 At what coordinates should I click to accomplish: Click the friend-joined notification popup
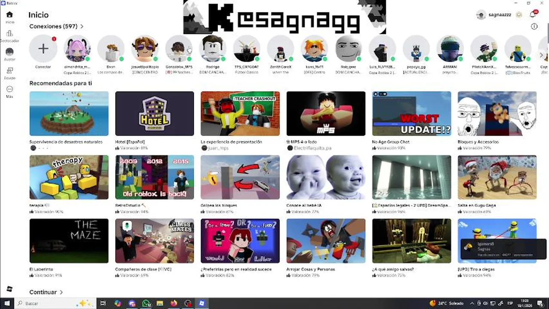[x=503, y=249]
